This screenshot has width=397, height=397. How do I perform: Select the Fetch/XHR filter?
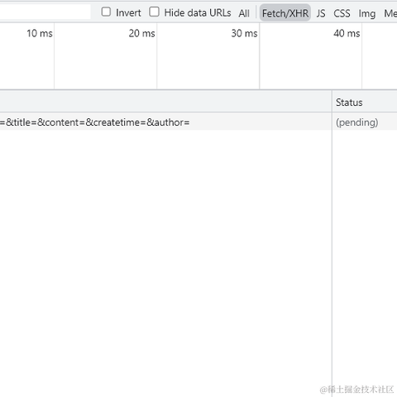285,13
